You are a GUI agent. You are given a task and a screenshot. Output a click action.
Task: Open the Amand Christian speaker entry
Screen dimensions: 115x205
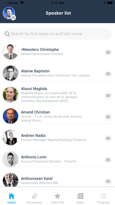[x=58, y=116]
